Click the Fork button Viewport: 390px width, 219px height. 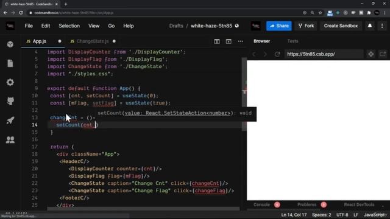tap(306, 26)
